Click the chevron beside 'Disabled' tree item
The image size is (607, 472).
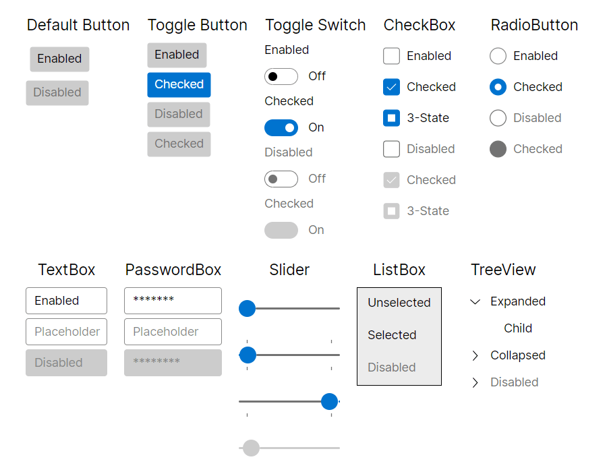tap(475, 382)
